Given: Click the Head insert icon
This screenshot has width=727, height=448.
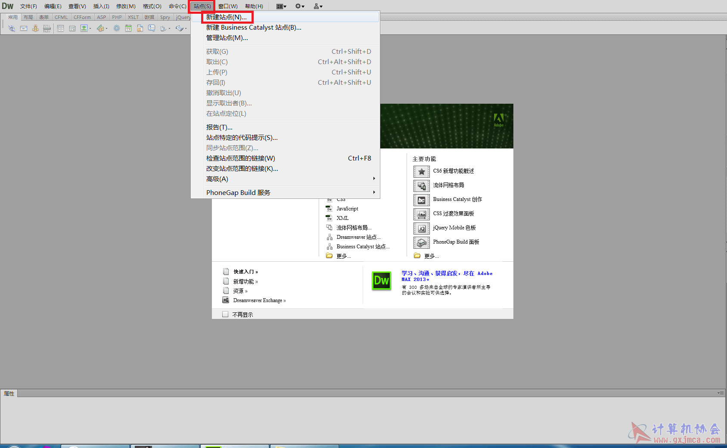Looking at the screenshot, I should [163, 28].
